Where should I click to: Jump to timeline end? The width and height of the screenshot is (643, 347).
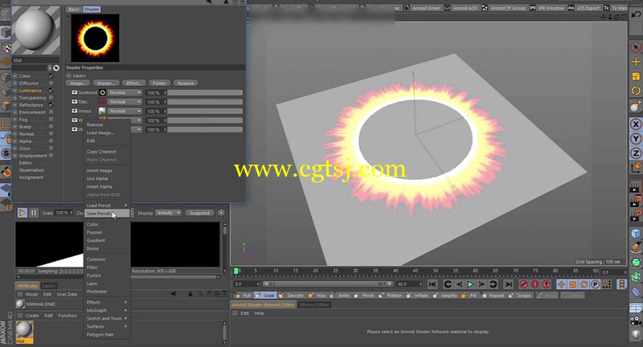coord(509,284)
